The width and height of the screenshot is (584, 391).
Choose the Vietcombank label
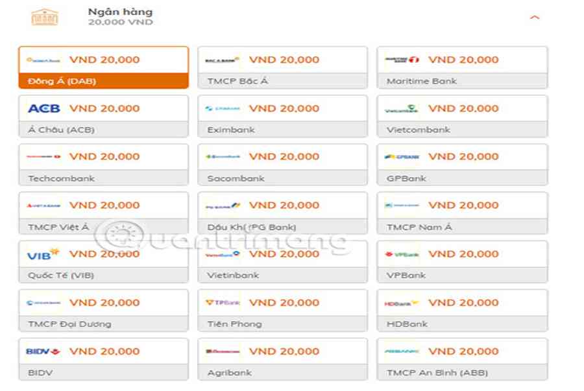pyautogui.click(x=419, y=130)
